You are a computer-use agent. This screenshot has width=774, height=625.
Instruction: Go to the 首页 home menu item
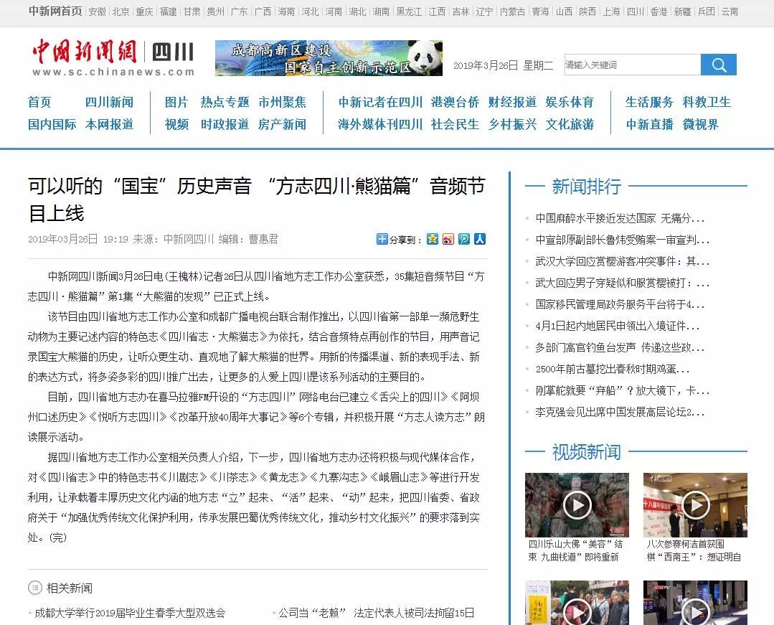click(39, 102)
